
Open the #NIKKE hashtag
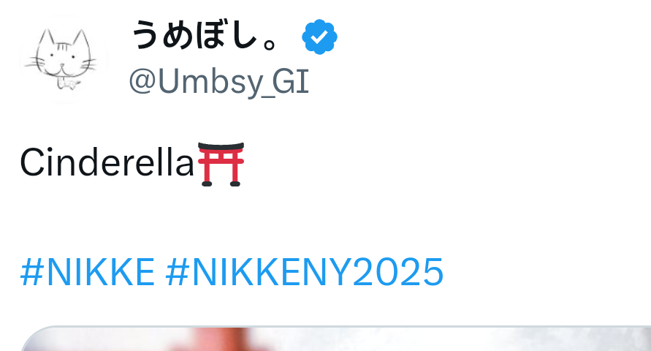[x=88, y=272]
